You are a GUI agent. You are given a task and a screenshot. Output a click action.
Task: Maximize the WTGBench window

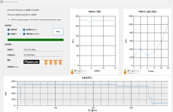[x=163, y=2]
